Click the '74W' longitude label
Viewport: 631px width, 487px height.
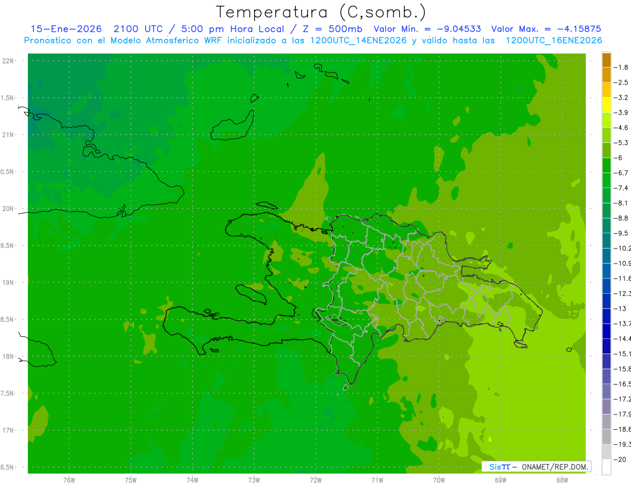[192, 480]
